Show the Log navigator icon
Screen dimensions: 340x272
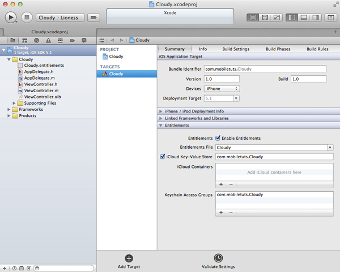84,41
